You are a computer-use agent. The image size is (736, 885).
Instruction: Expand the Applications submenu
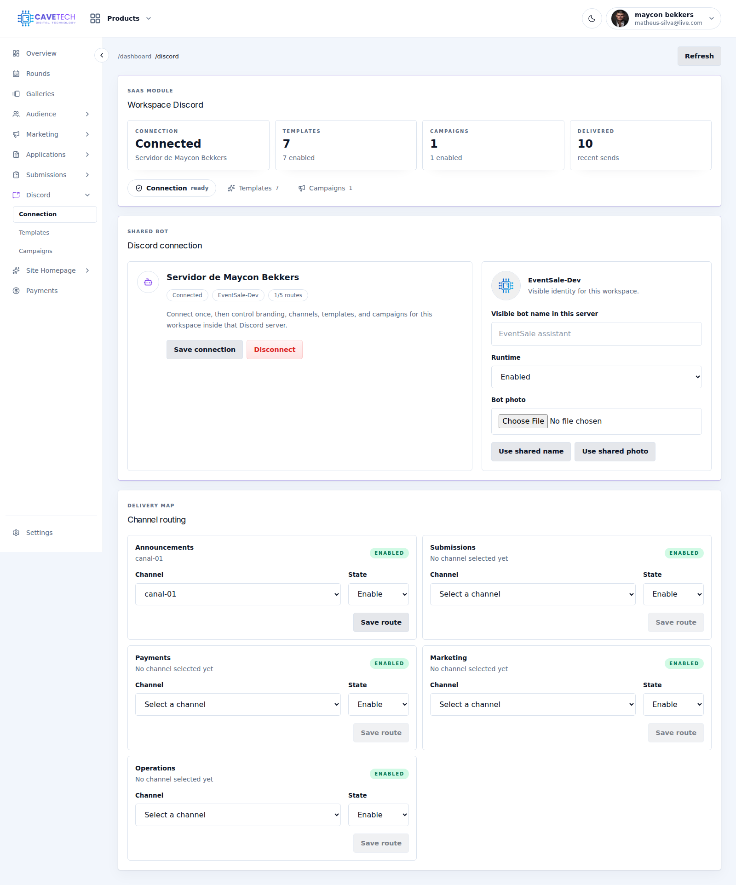(x=87, y=155)
